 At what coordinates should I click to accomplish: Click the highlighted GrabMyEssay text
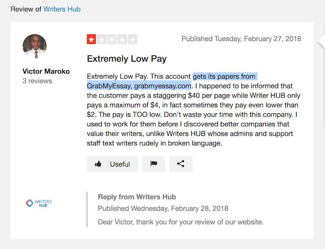click(139, 86)
